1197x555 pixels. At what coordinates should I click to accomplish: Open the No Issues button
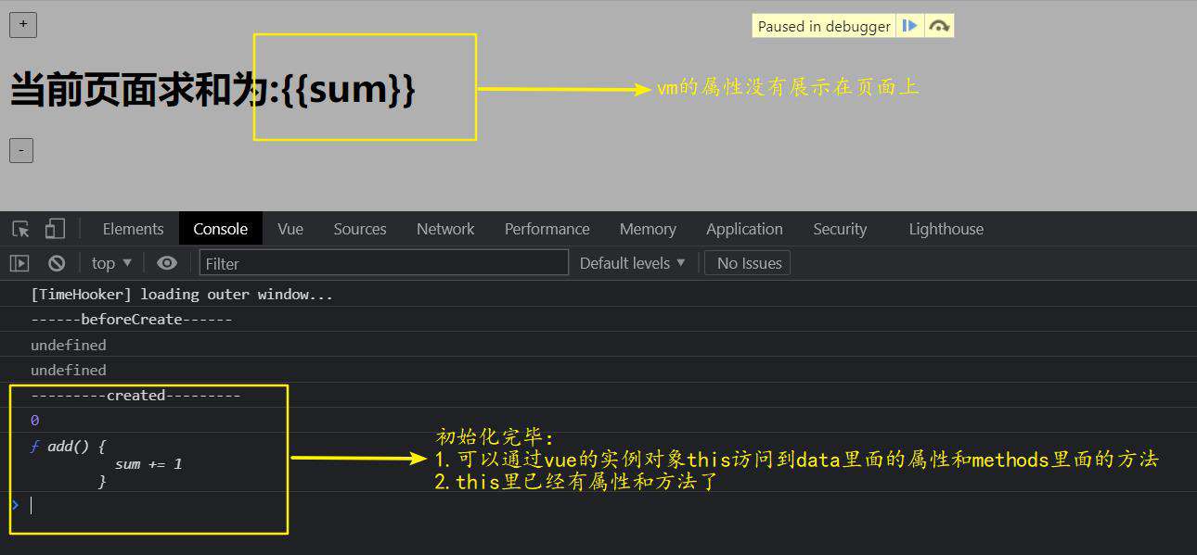pos(748,263)
